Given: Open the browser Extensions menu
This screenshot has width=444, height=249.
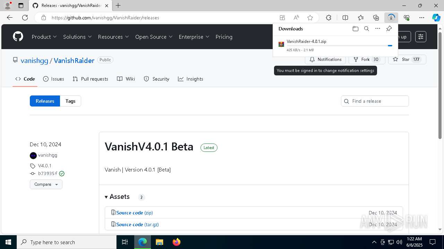Looking at the screenshot, I should pos(328,18).
